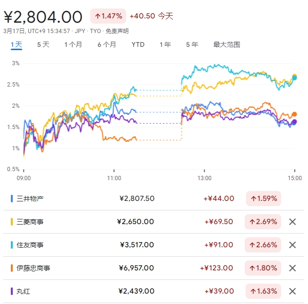Remove 三菱商事 with its X icon
Screen dimensions: 308x304
click(x=292, y=222)
